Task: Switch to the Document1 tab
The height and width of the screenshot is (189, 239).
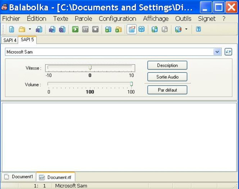Action: (x=19, y=177)
